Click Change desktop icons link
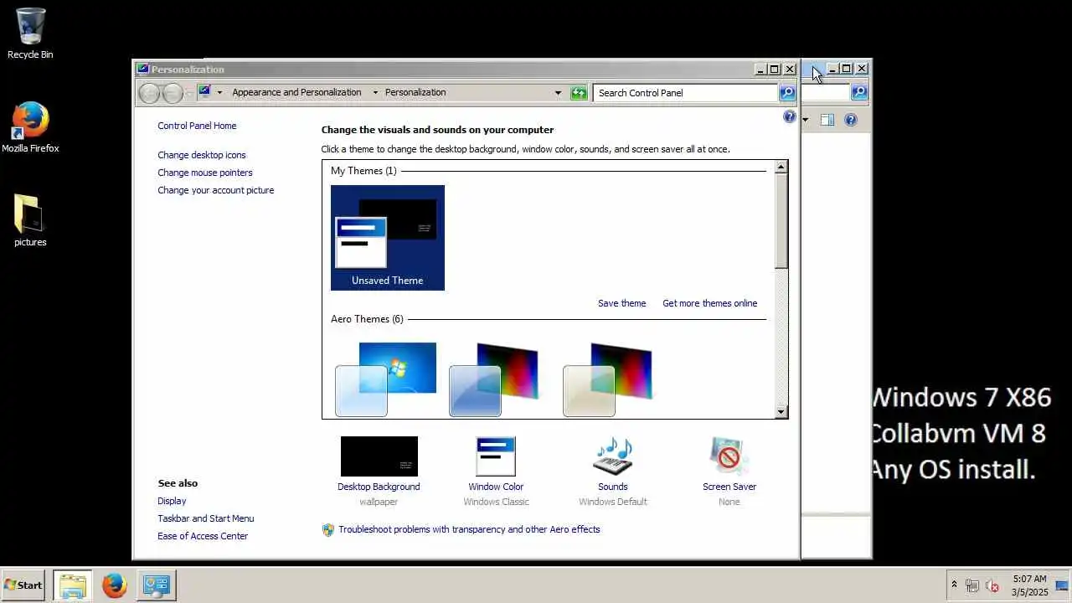The image size is (1072, 603). [x=202, y=155]
